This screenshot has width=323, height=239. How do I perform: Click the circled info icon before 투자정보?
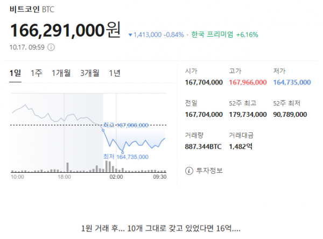(188, 171)
